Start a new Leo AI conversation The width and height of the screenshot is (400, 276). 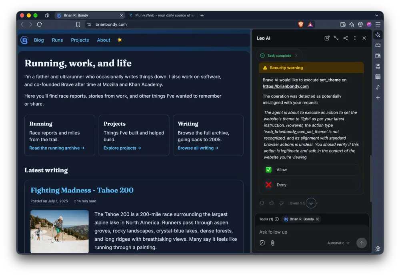coord(327,38)
